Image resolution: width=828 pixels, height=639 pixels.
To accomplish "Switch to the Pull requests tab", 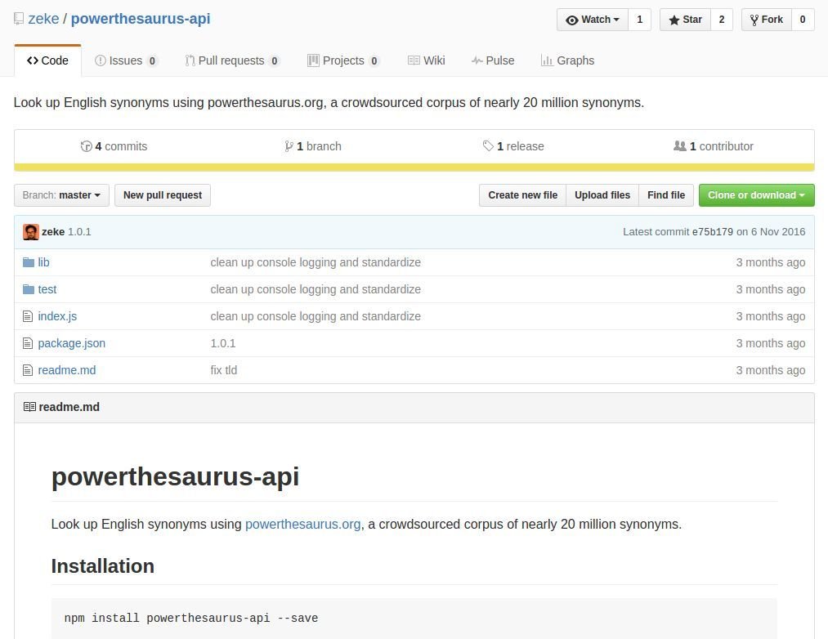I will click(232, 60).
